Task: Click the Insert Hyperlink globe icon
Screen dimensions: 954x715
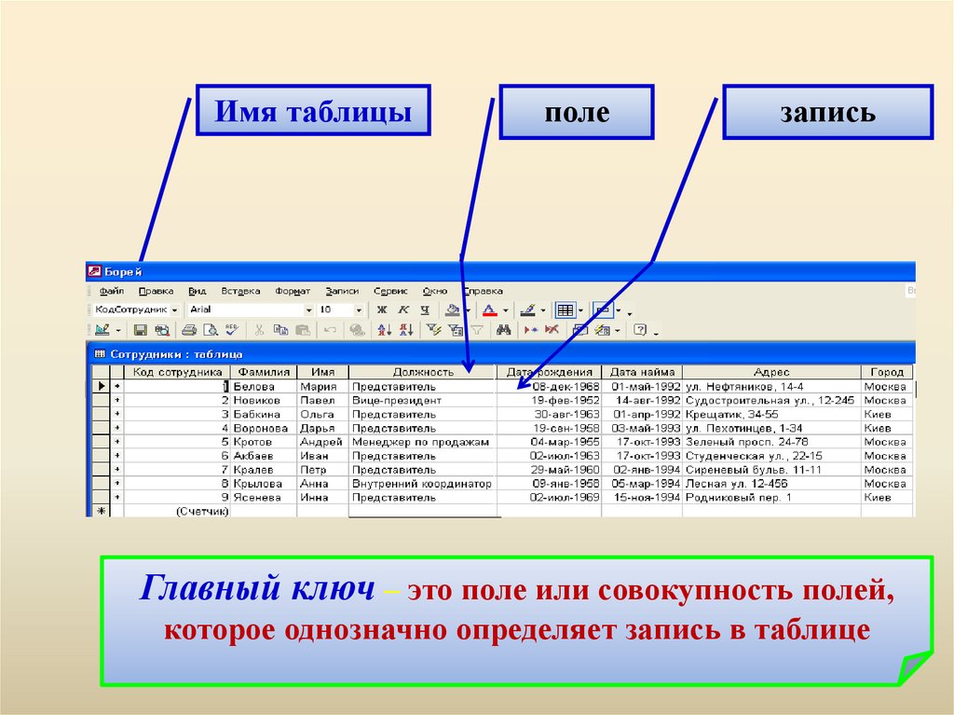Action: (x=358, y=330)
